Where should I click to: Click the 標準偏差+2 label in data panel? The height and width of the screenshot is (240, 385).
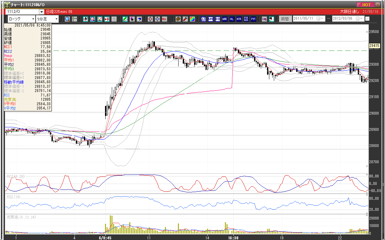(x=14, y=74)
